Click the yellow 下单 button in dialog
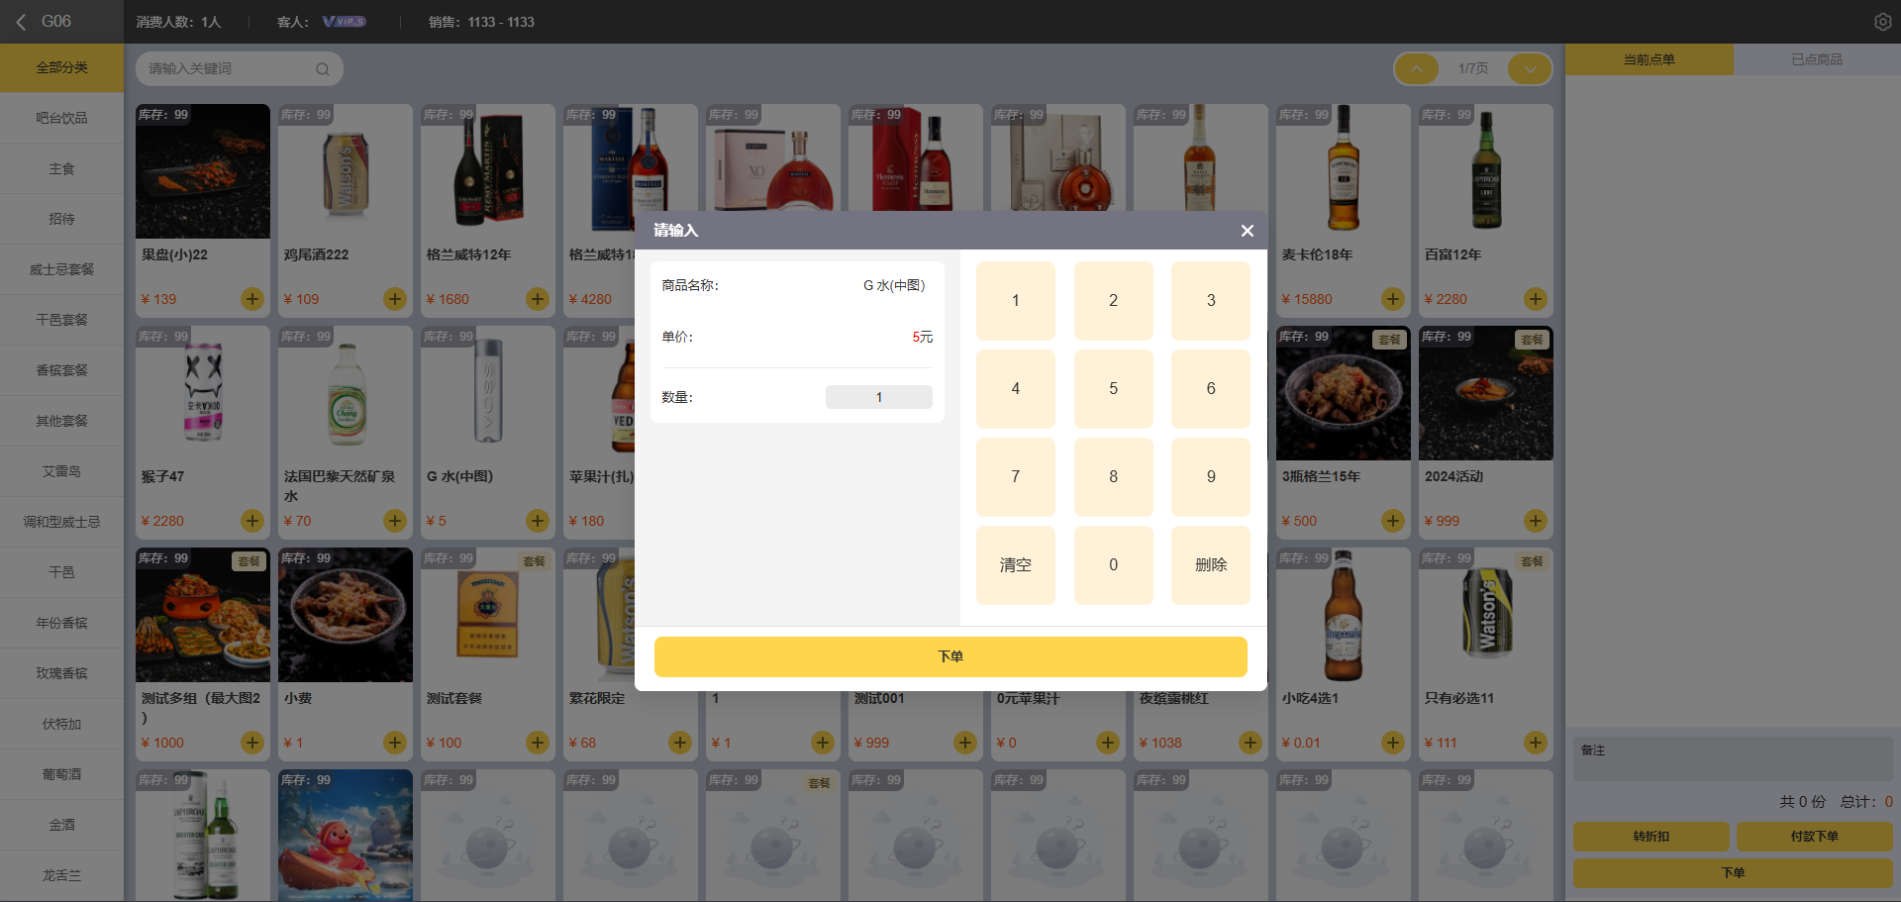Image resolution: width=1901 pixels, height=902 pixels. (x=950, y=656)
